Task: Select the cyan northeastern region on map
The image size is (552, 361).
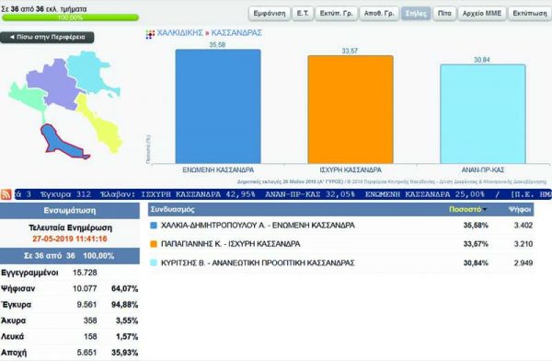Action: pos(90,71)
